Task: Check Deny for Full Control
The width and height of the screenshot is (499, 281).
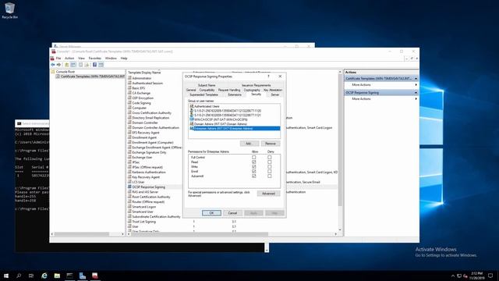Action: 270,158
